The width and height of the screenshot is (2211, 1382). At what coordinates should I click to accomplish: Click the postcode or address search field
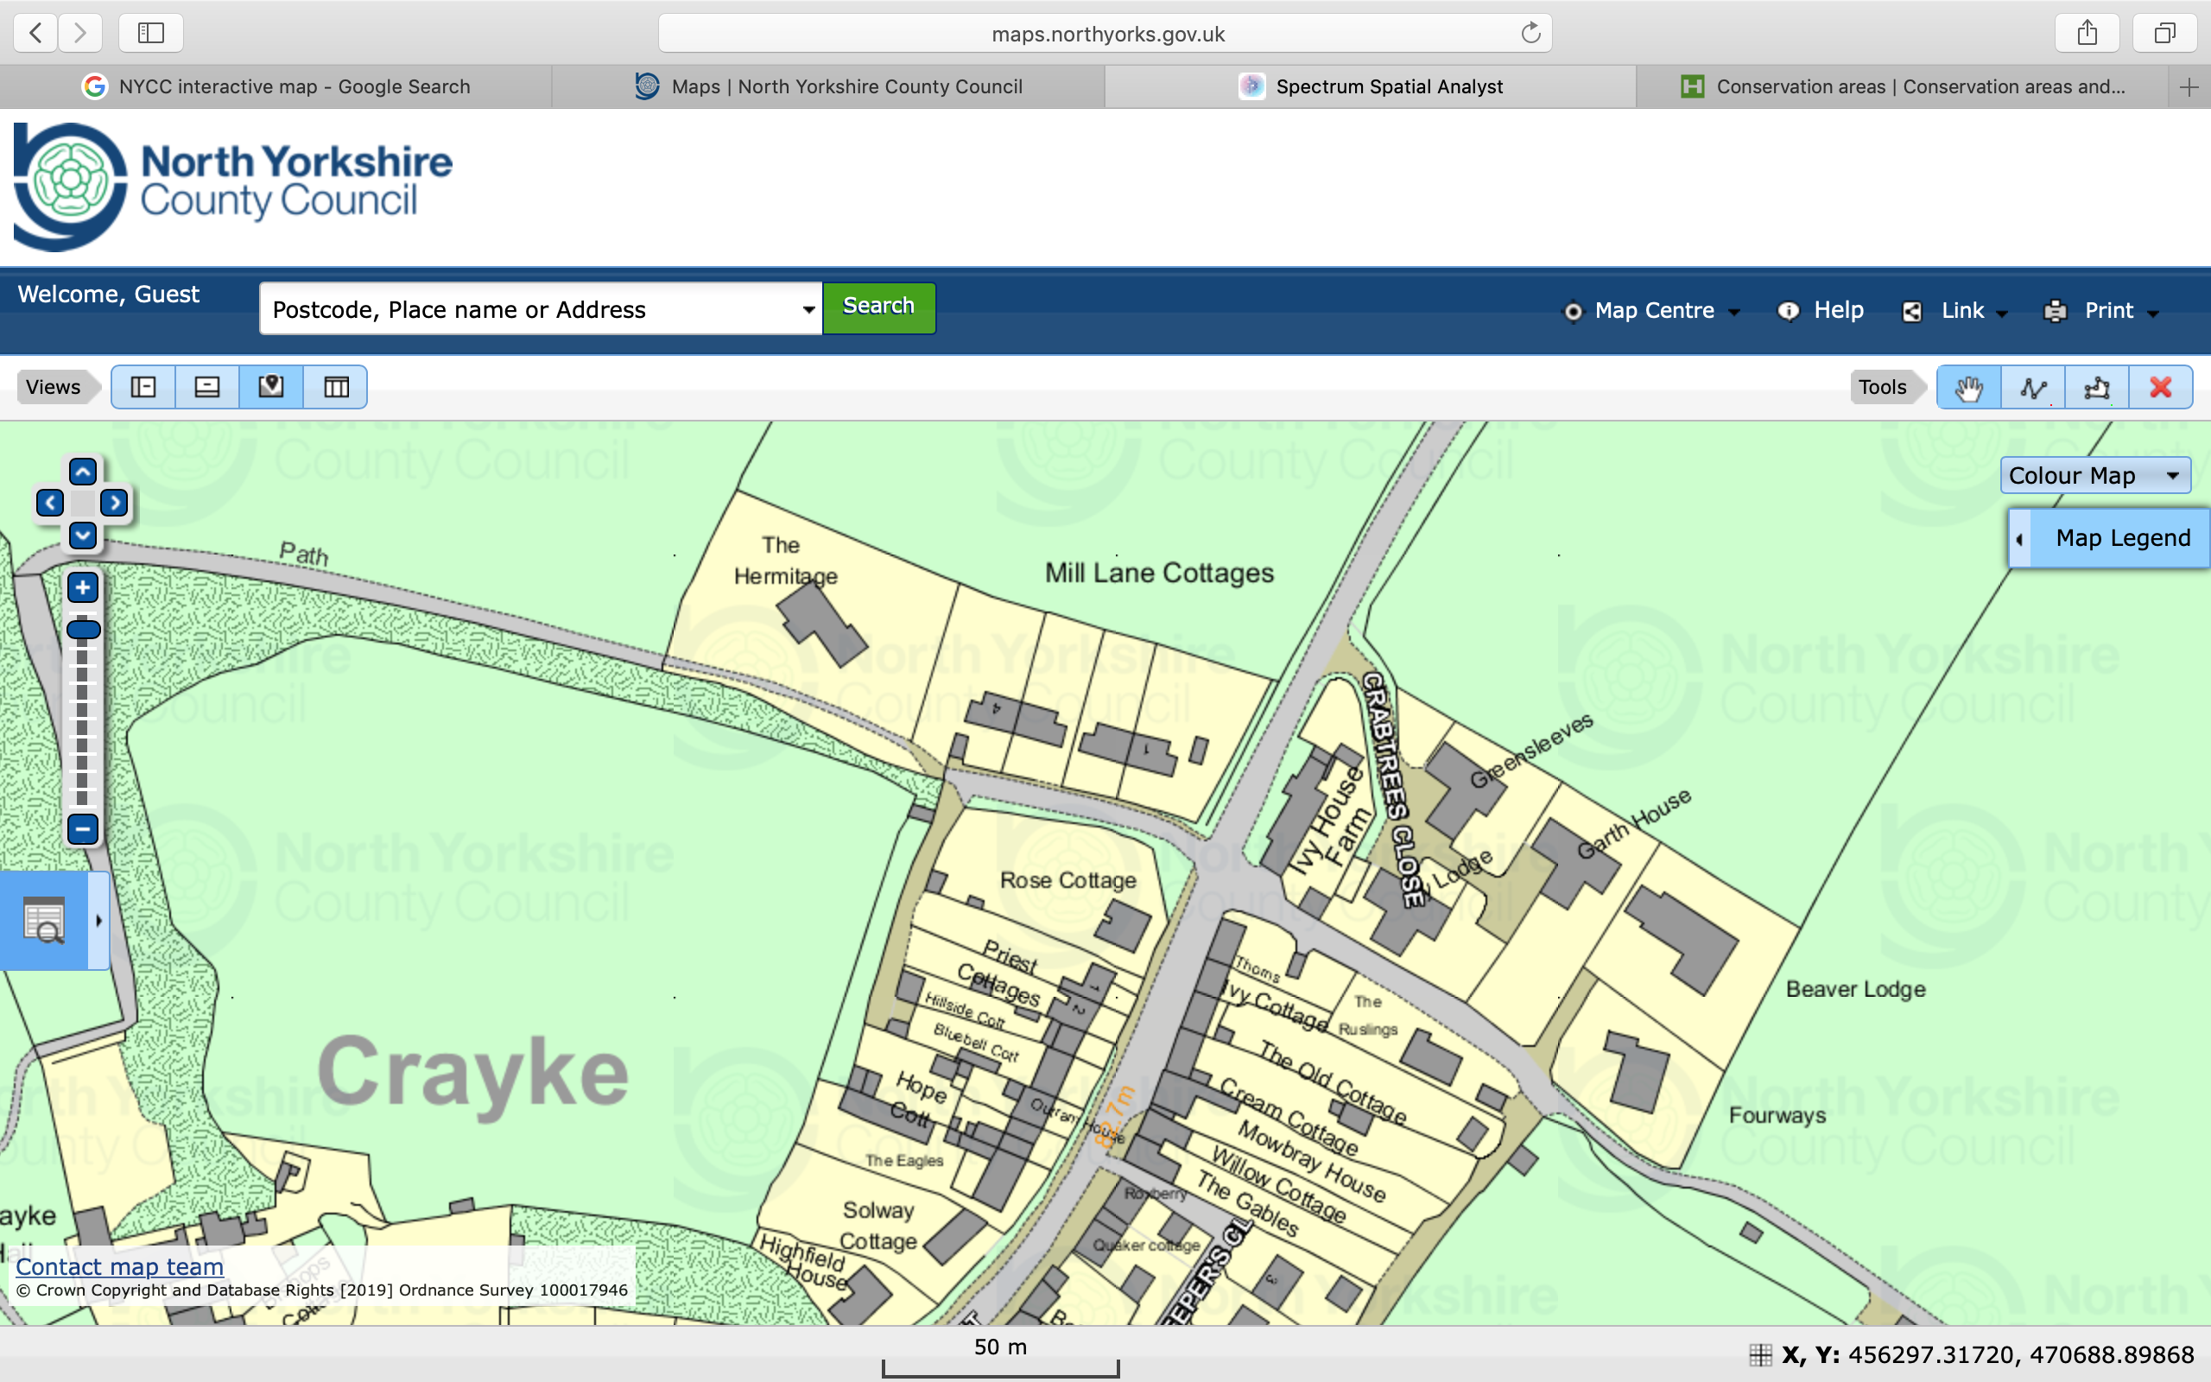tap(530, 310)
